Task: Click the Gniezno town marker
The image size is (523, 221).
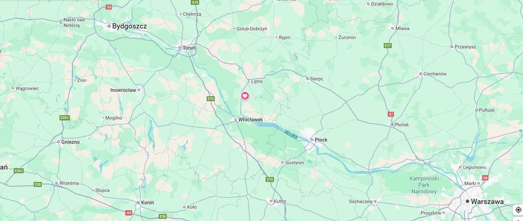Action: [59, 142]
